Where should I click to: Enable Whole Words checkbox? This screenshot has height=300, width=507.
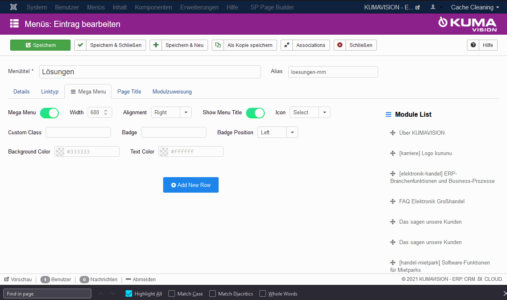pos(263,293)
